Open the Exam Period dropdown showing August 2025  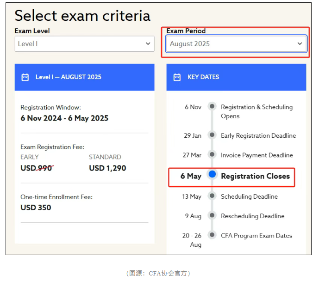click(x=236, y=44)
